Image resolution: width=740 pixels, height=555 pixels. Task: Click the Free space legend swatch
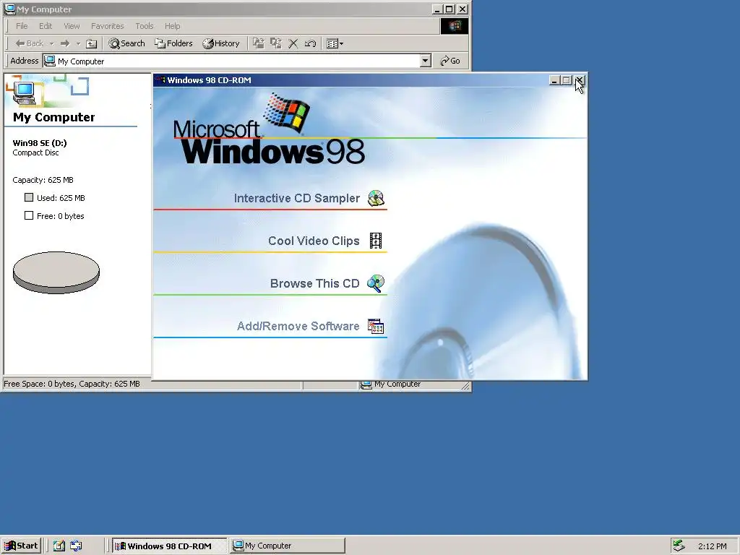[x=29, y=215]
